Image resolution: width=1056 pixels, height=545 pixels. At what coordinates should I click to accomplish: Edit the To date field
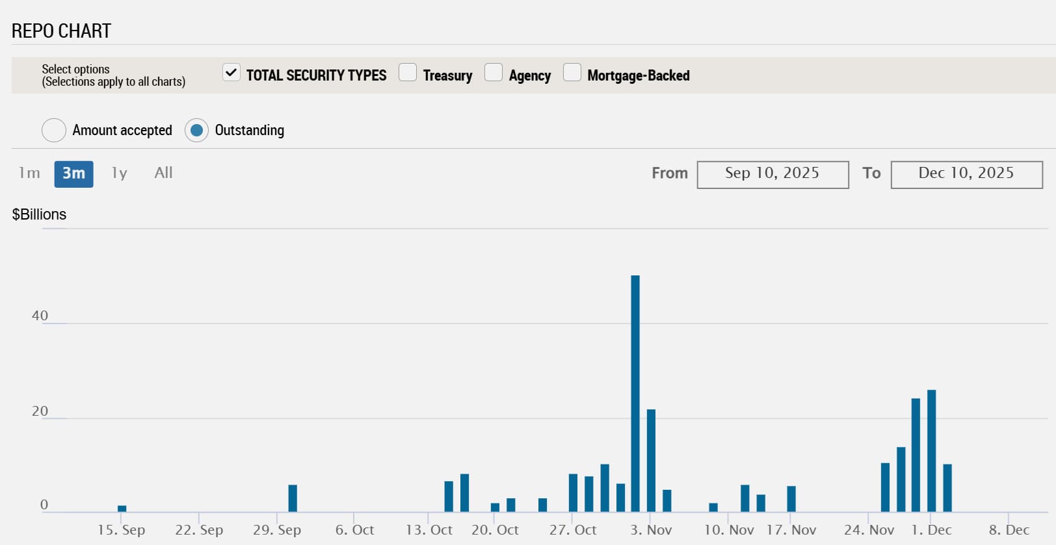click(x=966, y=175)
